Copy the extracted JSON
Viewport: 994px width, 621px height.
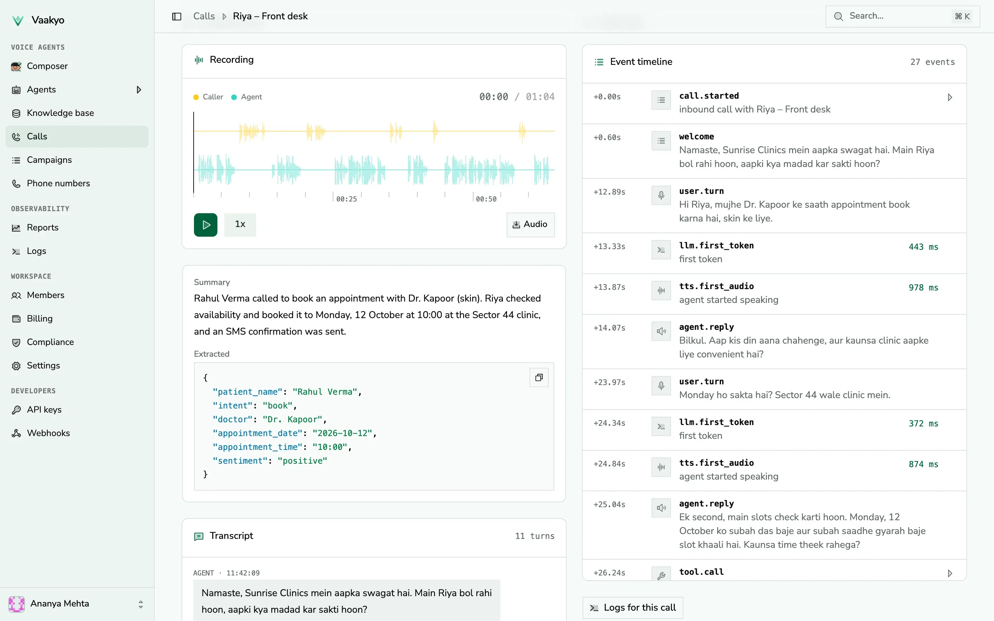click(x=539, y=377)
